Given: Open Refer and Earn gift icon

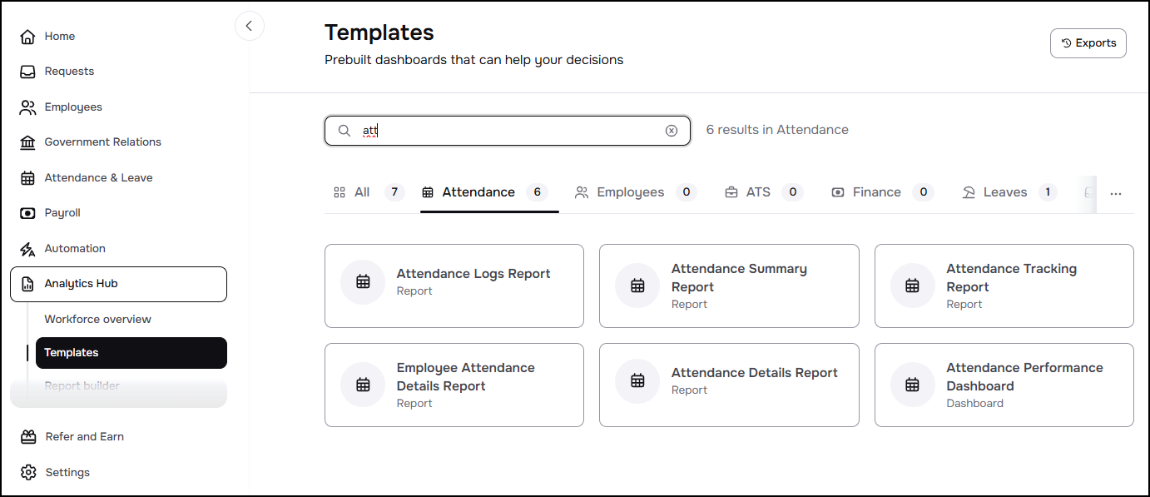Looking at the screenshot, I should pyautogui.click(x=28, y=436).
